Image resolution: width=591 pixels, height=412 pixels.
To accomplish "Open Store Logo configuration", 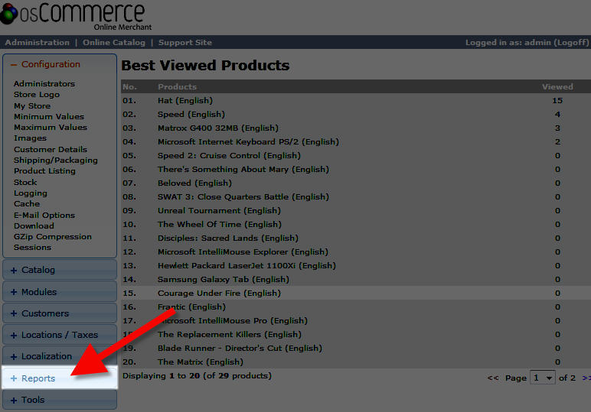I will point(36,95).
